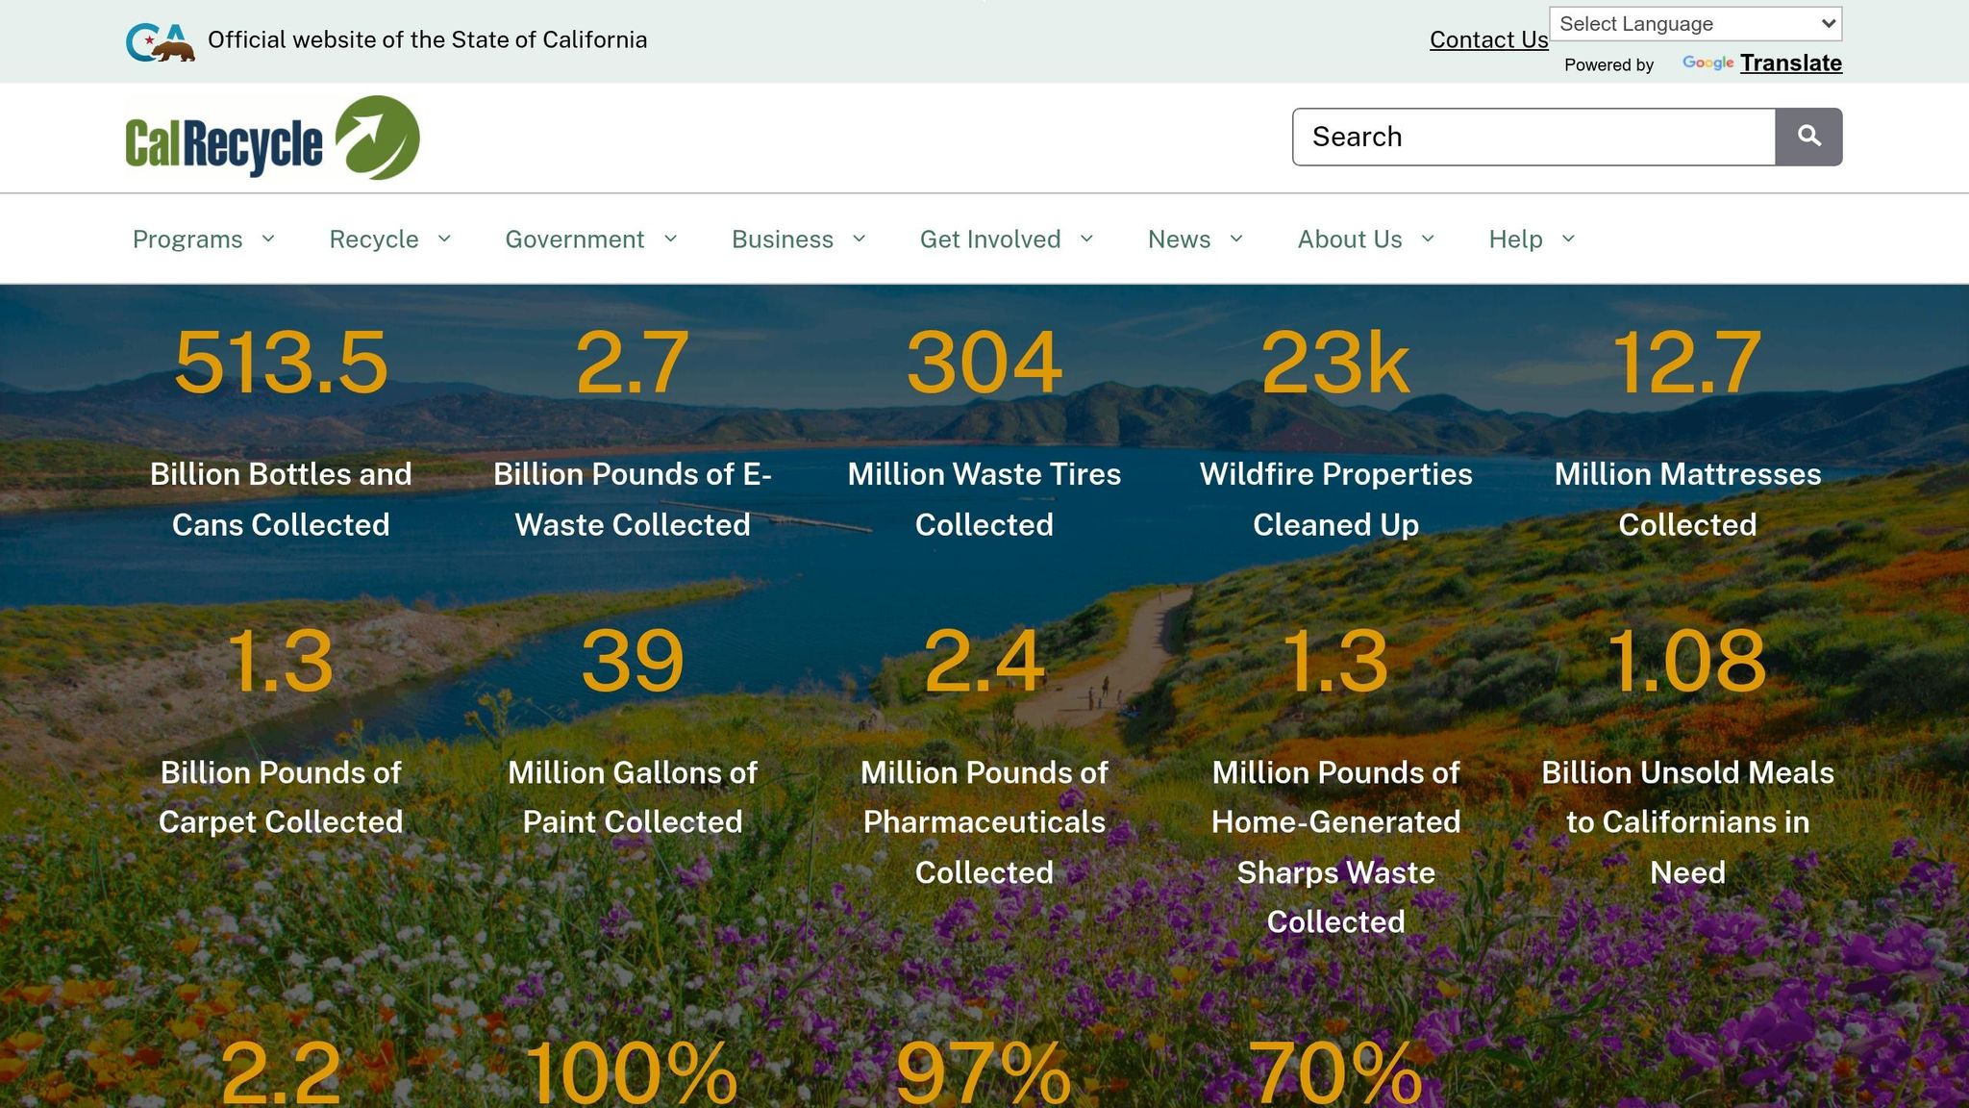Click "Billion Unsold Meals to Californians" label

(x=1688, y=797)
